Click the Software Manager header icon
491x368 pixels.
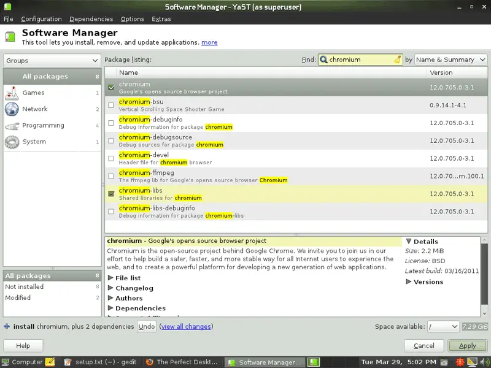tap(10, 37)
